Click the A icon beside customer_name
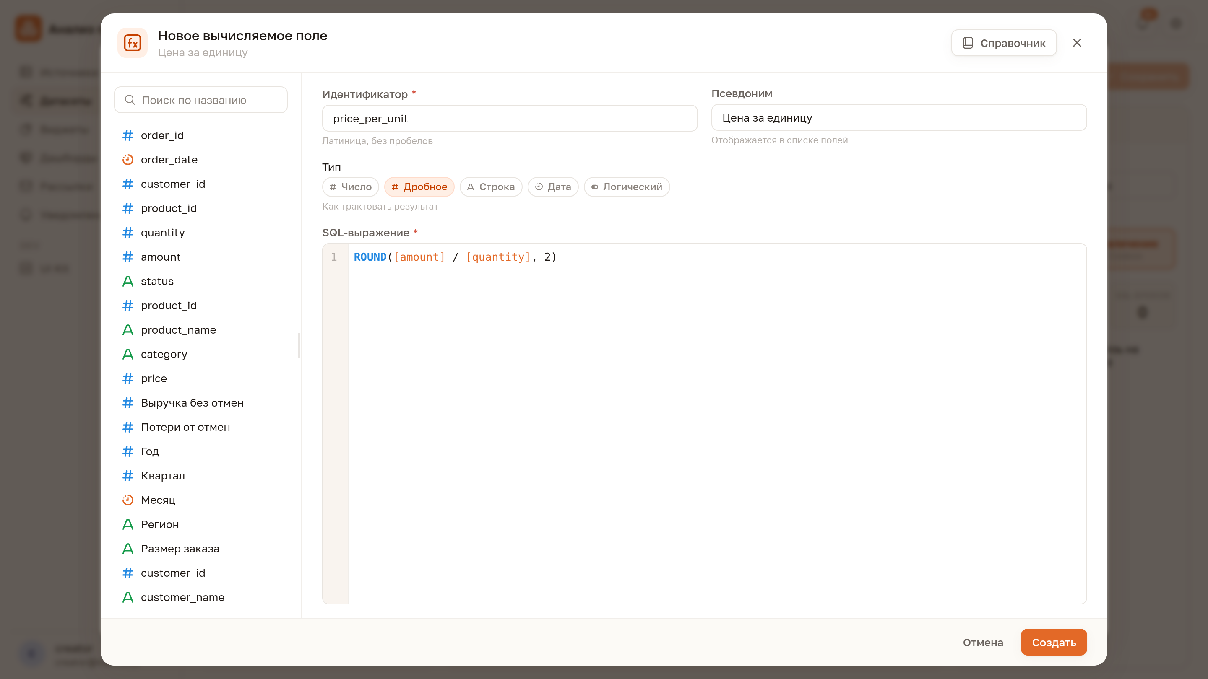Screen dimensions: 1208x679 click(x=128, y=597)
